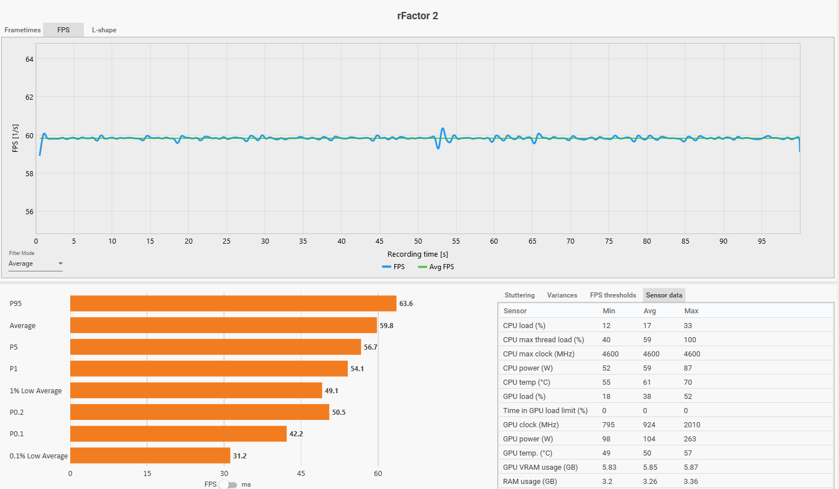Click the P1 bar
Image resolution: width=839 pixels, height=489 pixels.
(x=209, y=369)
